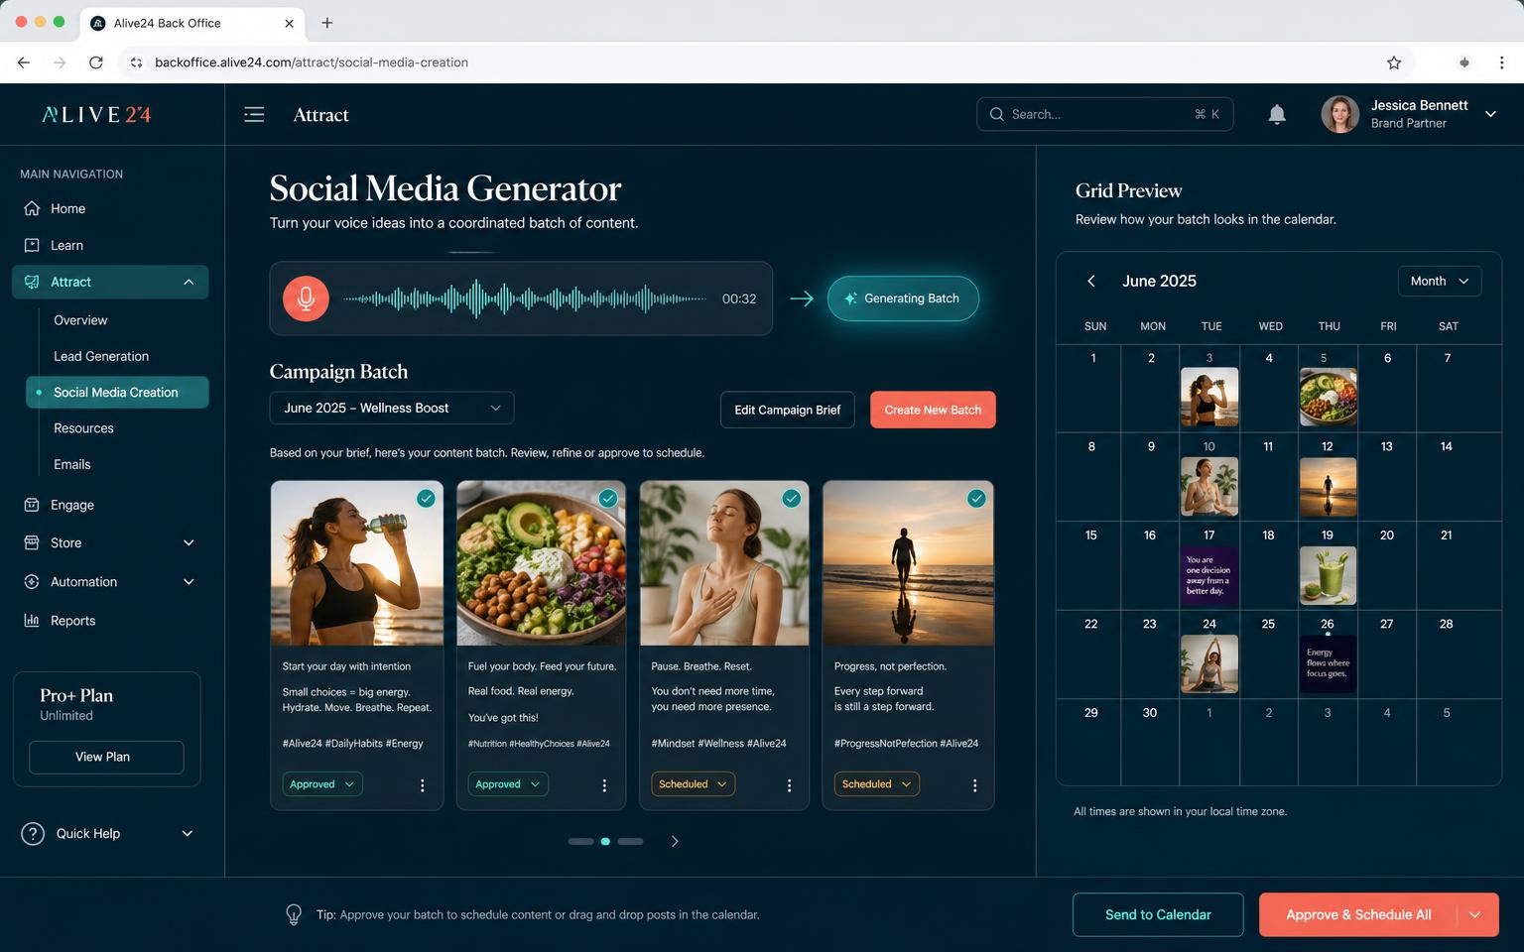Show next page of batch cards

pyautogui.click(x=675, y=842)
